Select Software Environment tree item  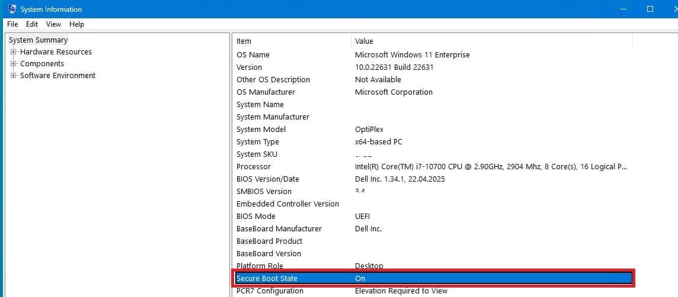tap(58, 76)
